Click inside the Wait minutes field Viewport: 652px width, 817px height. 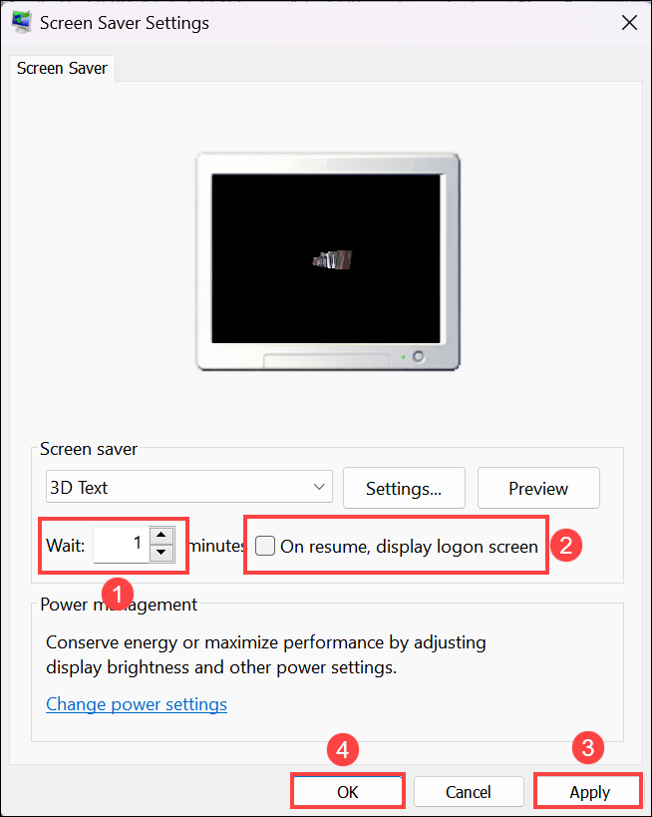tap(121, 545)
